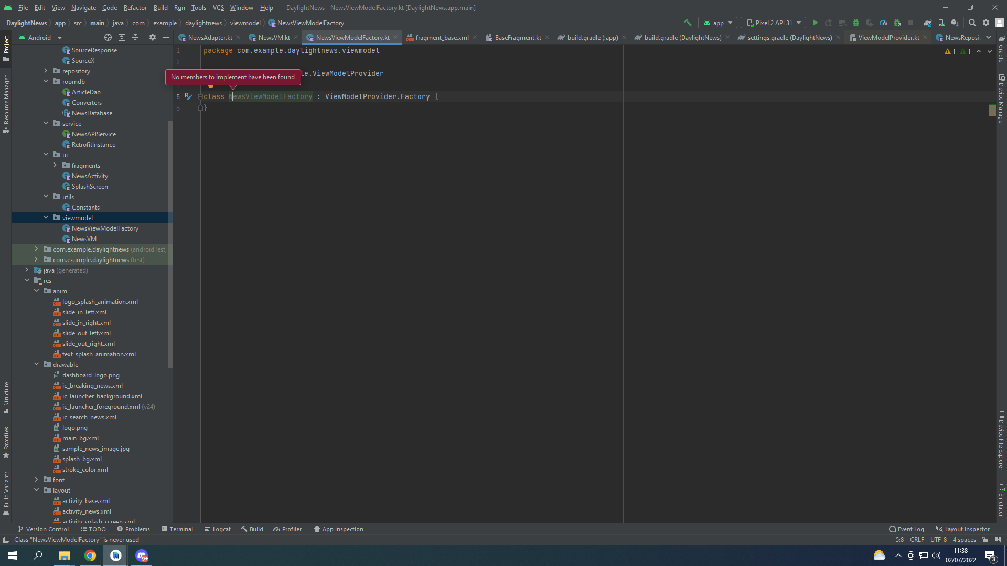Open the SDK Manager icon
The image size is (1007, 566).
click(x=955, y=23)
